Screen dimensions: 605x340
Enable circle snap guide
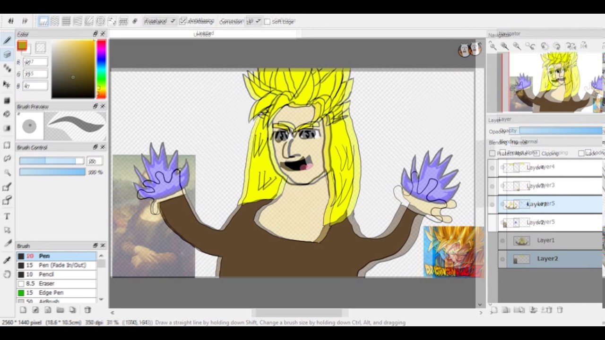click(x=100, y=21)
